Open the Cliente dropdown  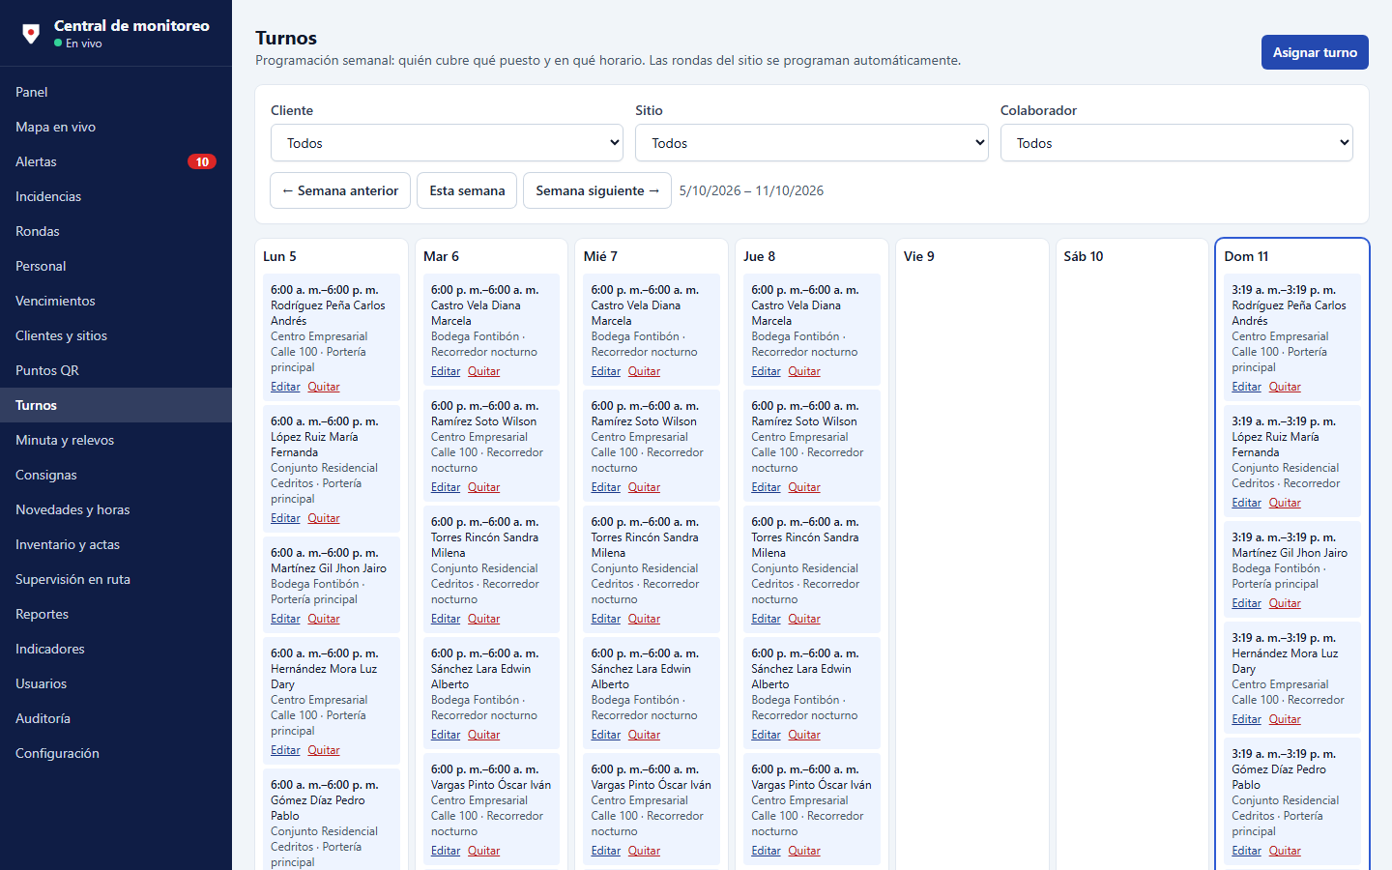click(447, 143)
